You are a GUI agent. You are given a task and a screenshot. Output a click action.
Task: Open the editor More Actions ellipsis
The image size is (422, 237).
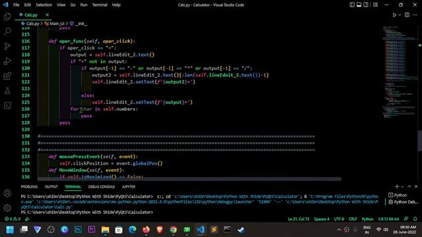pos(415,15)
